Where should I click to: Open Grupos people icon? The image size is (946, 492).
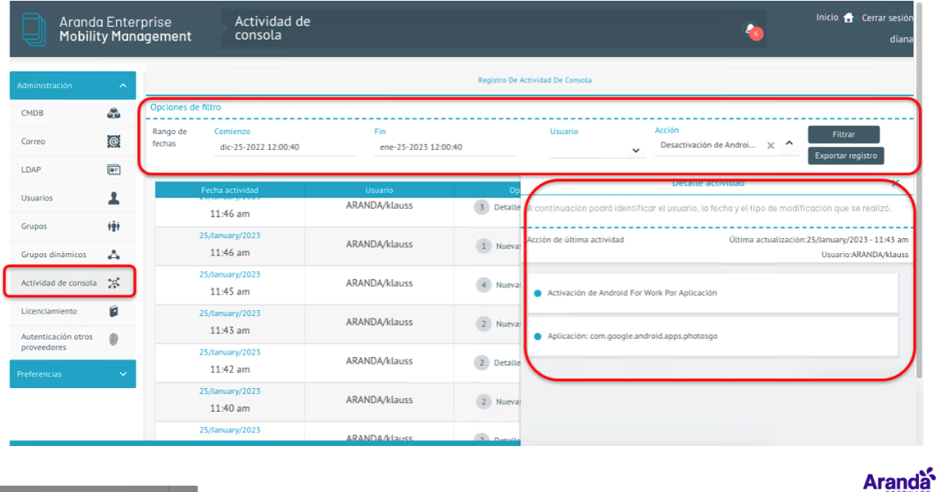point(114,226)
